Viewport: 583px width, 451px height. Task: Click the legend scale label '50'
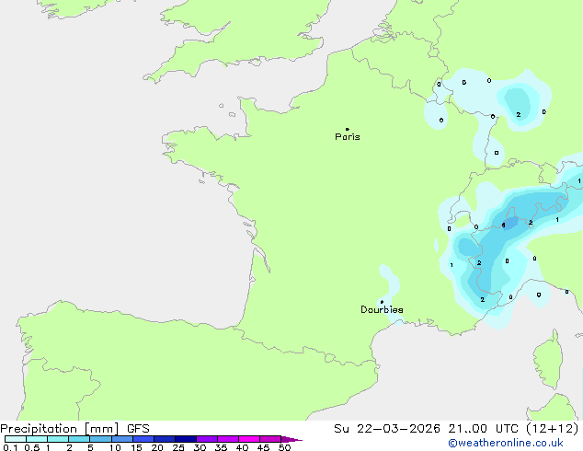(284, 447)
